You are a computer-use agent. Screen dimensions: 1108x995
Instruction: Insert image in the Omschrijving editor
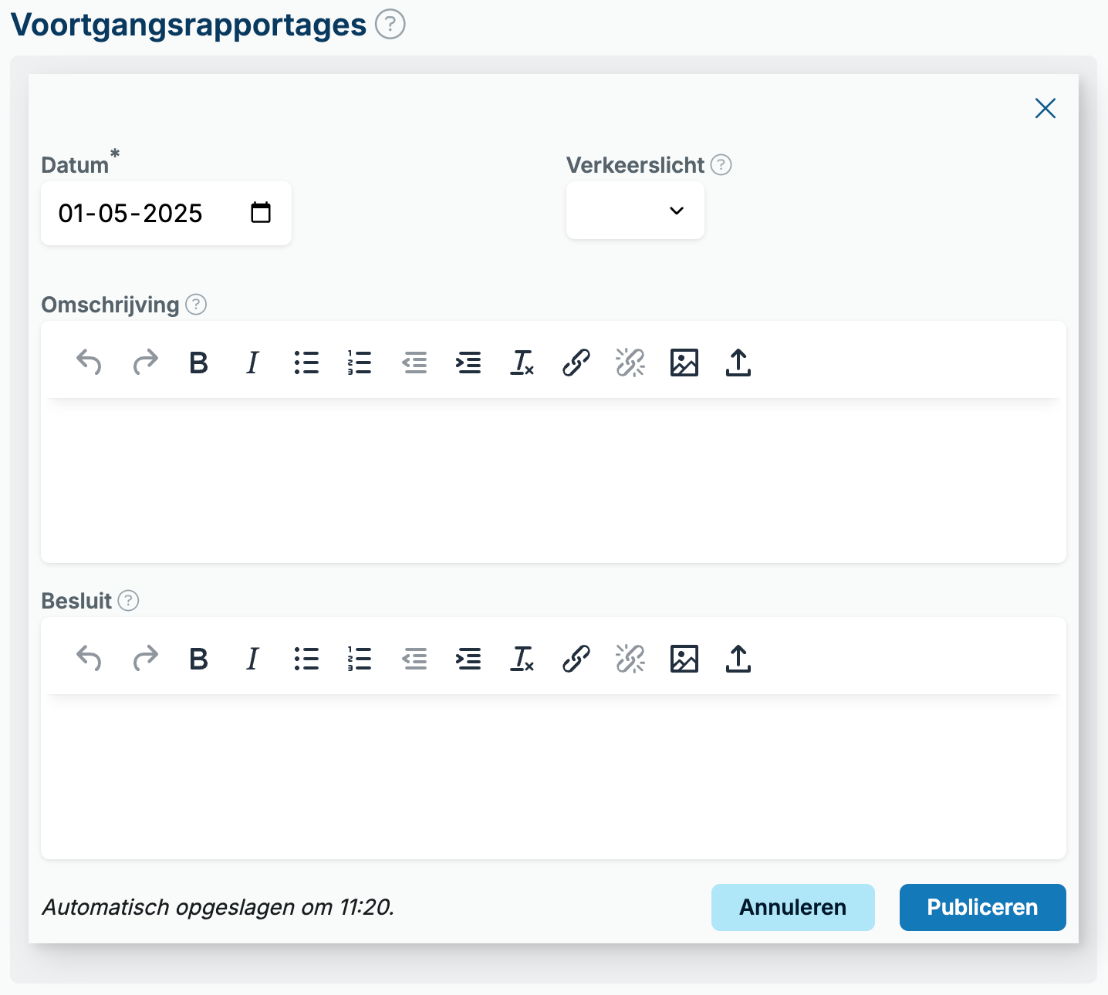click(684, 362)
